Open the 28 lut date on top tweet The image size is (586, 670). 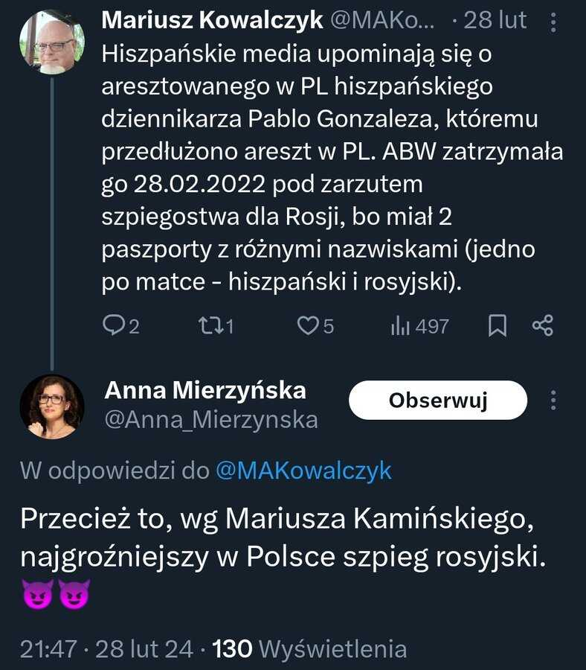[x=495, y=20]
